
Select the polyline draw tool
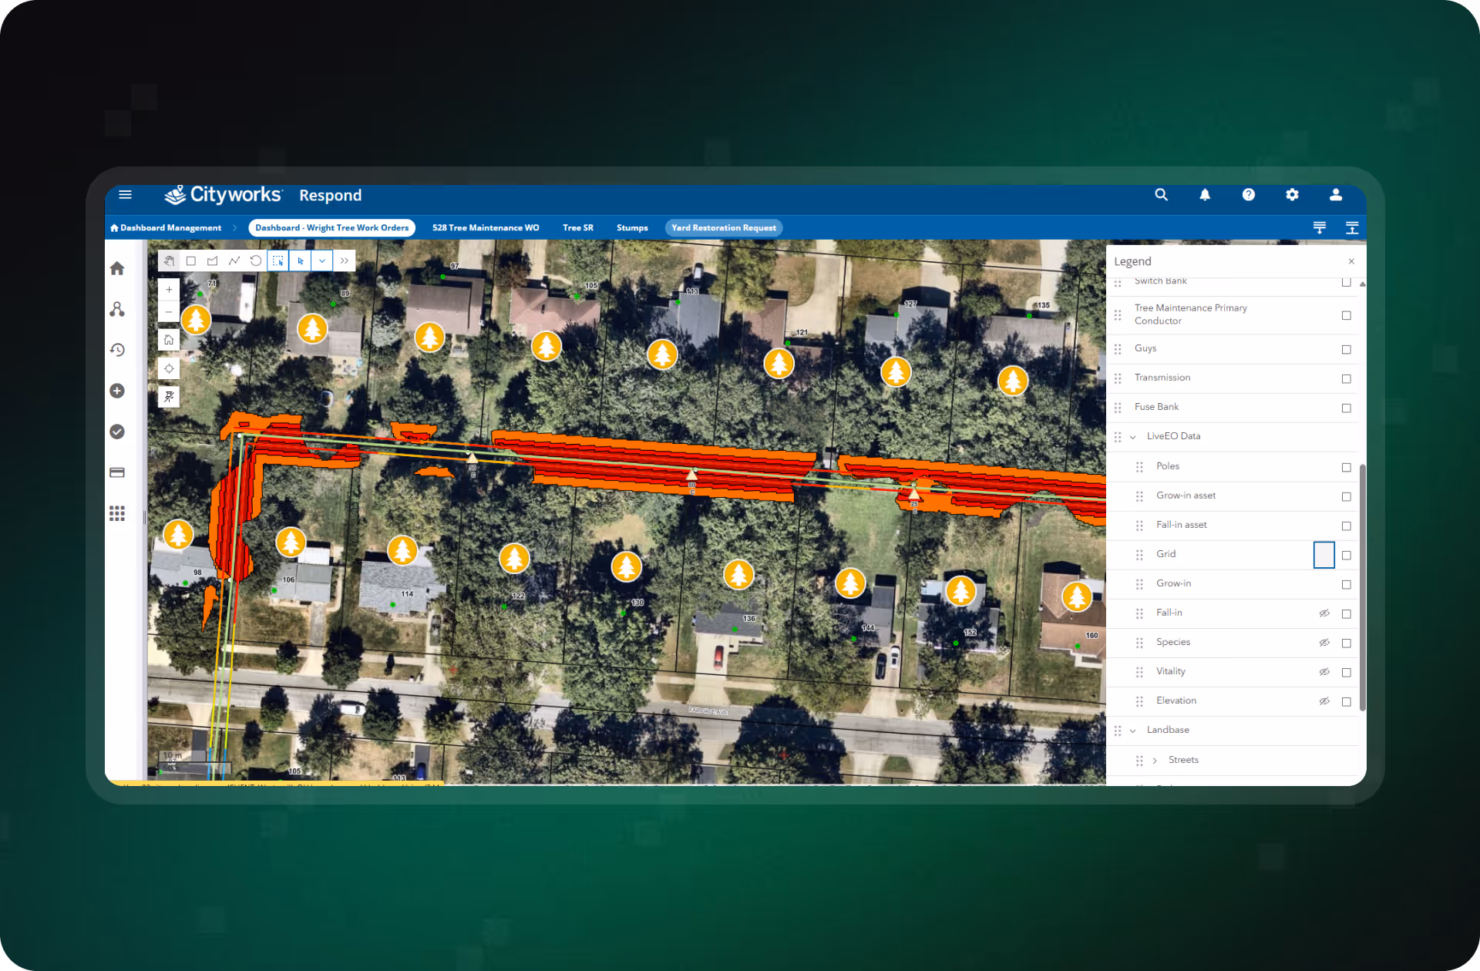coord(234,261)
